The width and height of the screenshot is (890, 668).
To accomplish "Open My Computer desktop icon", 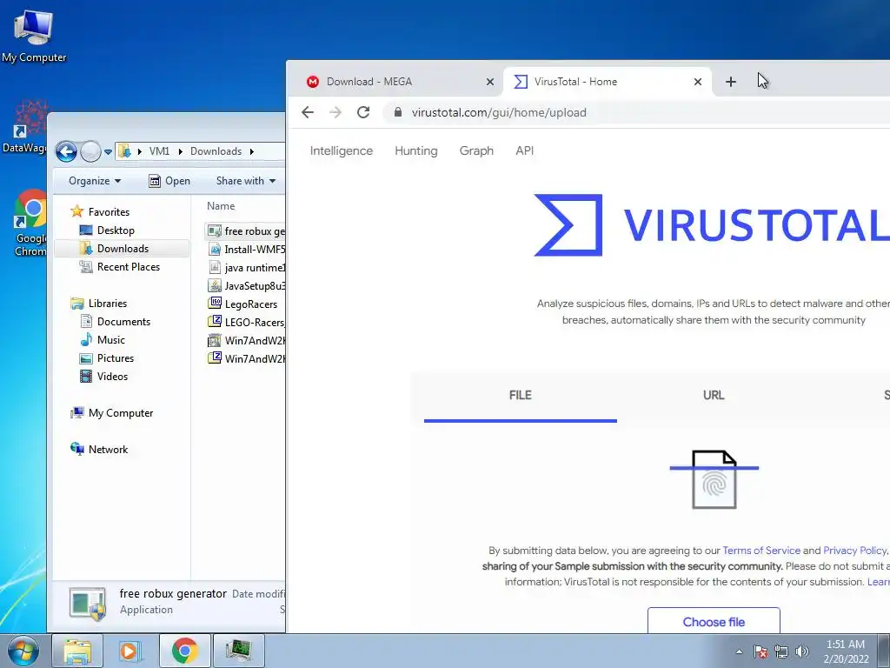I will click(x=34, y=36).
